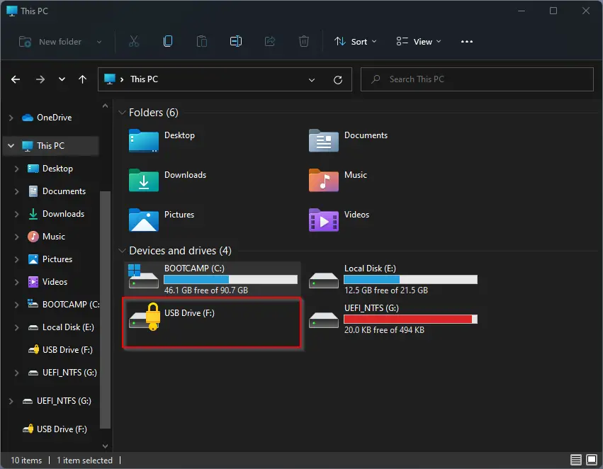The height and width of the screenshot is (469, 603).
Task: Click the '10 items' status bar text
Action: point(26,460)
